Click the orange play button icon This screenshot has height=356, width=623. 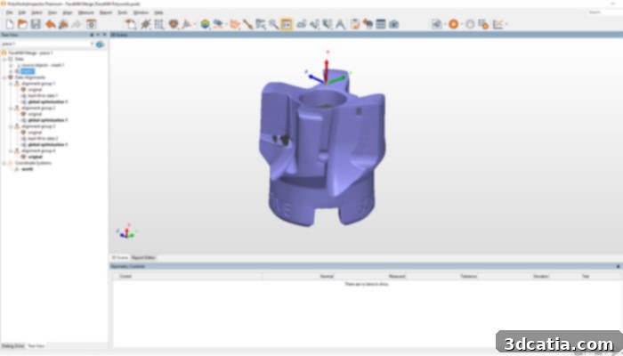tap(453, 24)
